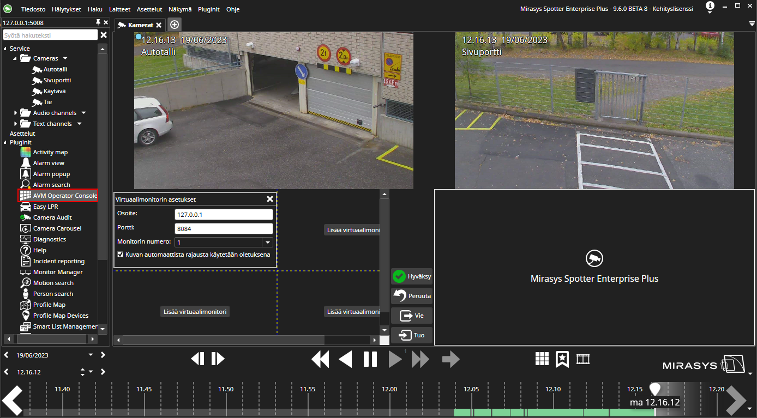Open the Easy LPR plugin
Screen dimensions: 757x418
pos(45,207)
